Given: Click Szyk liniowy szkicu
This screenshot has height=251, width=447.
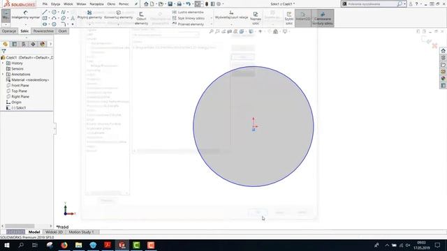Looking at the screenshot, I should pos(189,18).
